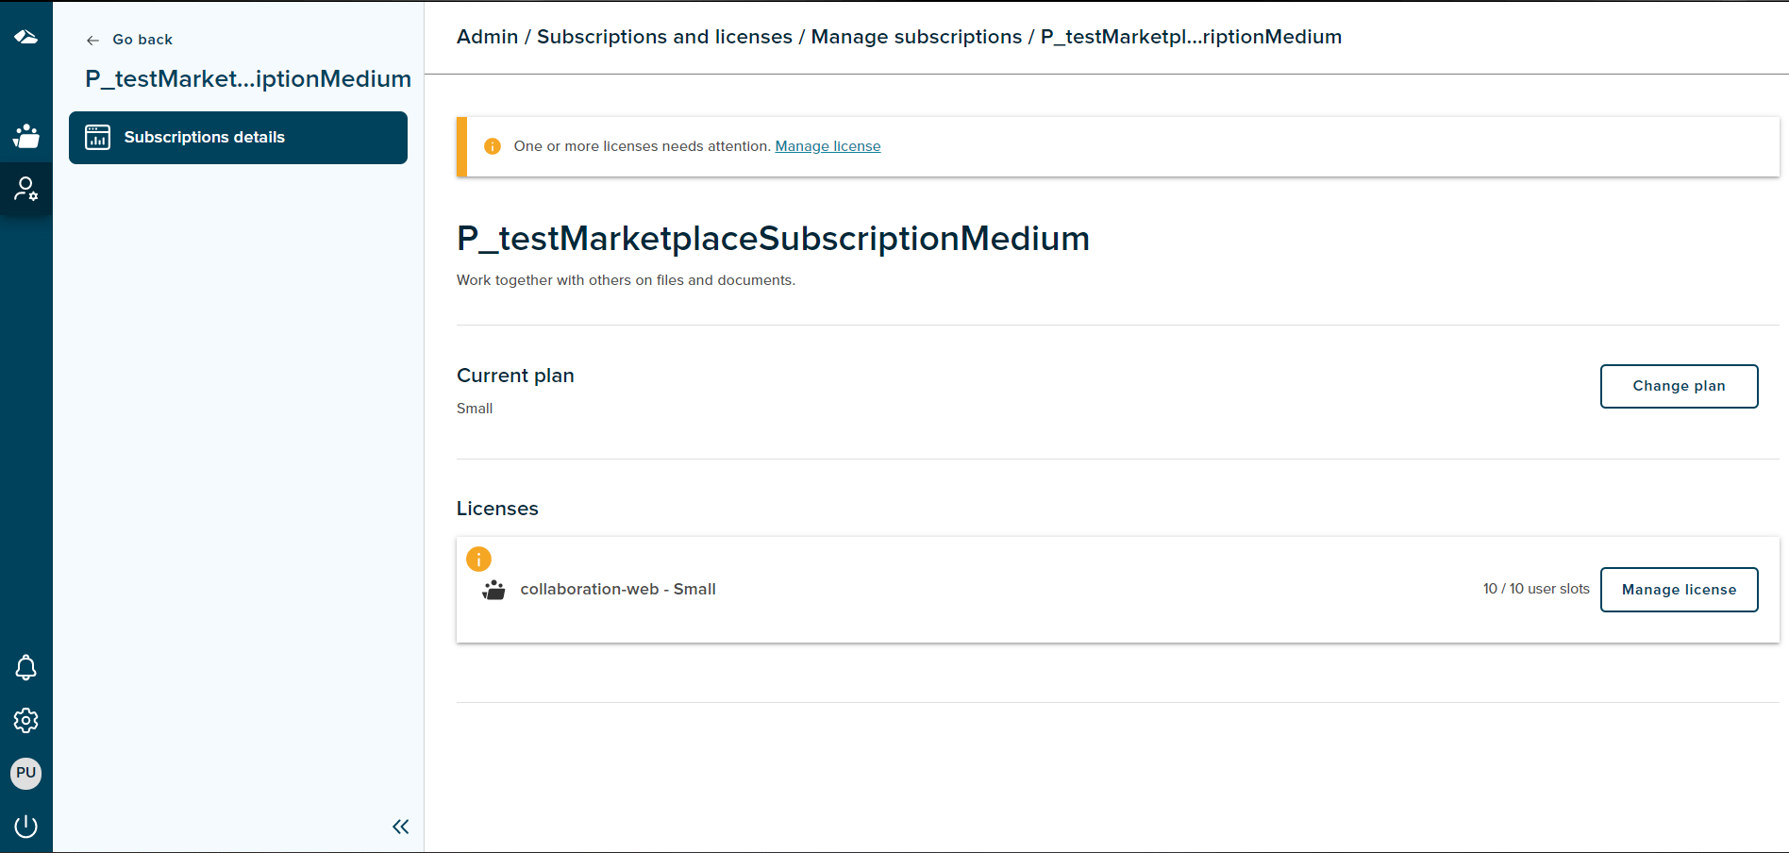Click the orange warning icon on the license card
Image resolution: width=1789 pixels, height=853 pixels.
coord(478,560)
